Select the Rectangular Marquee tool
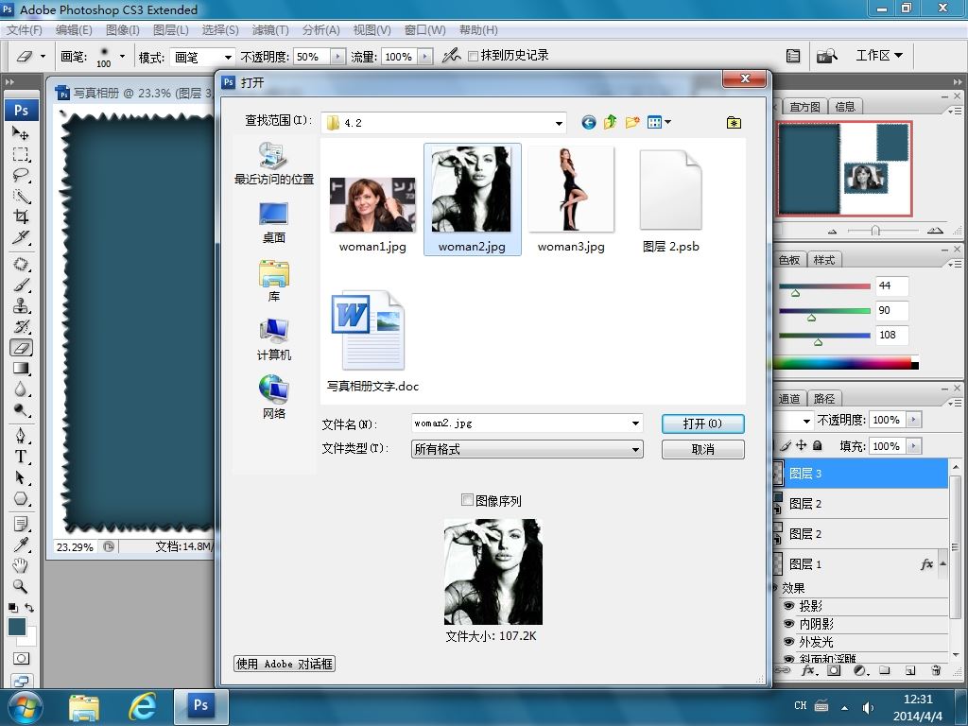968x726 pixels. click(x=21, y=154)
